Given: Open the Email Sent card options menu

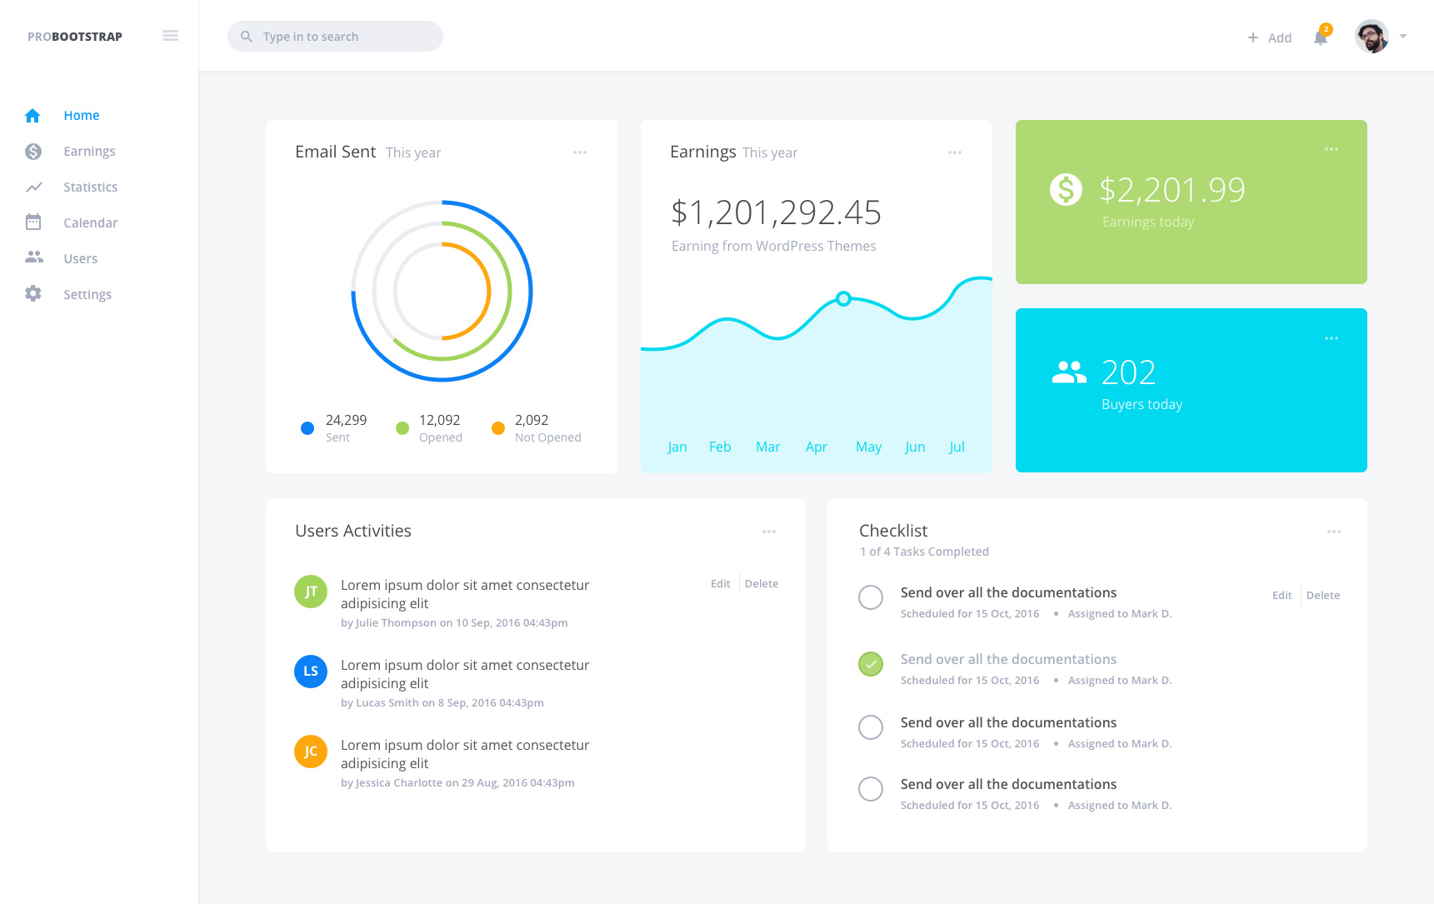Looking at the screenshot, I should coord(580,152).
